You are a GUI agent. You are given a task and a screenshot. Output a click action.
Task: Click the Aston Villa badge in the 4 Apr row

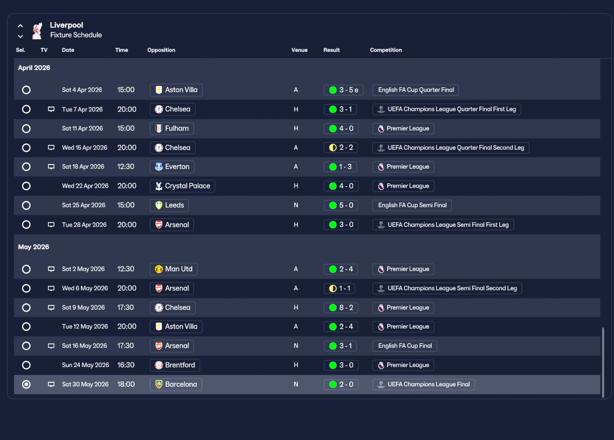159,90
